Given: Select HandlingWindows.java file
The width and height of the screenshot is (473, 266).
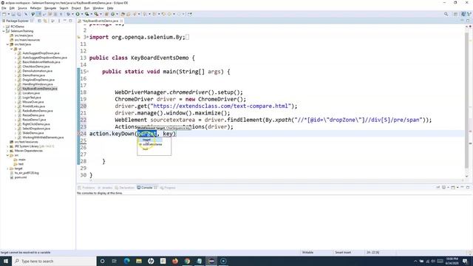Looking at the screenshot, I should pyautogui.click(x=38, y=84).
